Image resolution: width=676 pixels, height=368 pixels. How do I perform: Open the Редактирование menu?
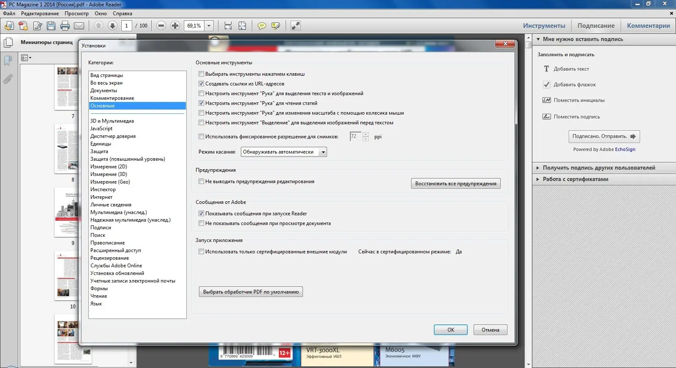pos(40,14)
